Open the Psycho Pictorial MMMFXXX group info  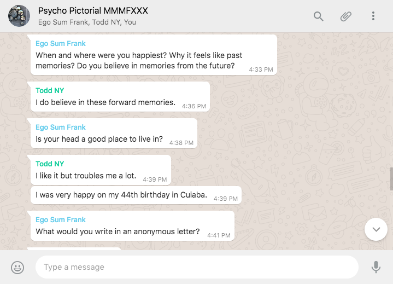point(93,11)
